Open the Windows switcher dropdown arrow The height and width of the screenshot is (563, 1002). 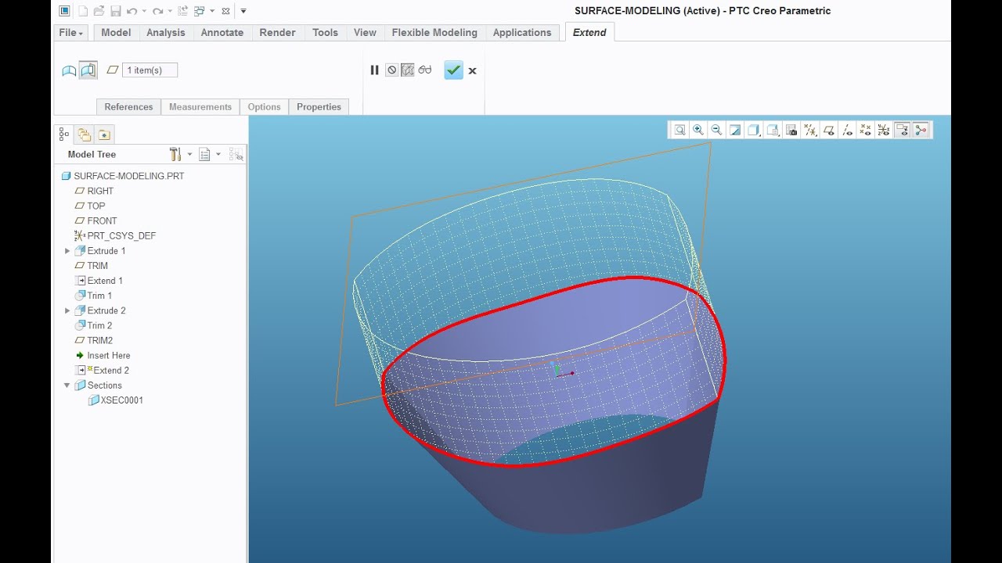[x=212, y=11]
